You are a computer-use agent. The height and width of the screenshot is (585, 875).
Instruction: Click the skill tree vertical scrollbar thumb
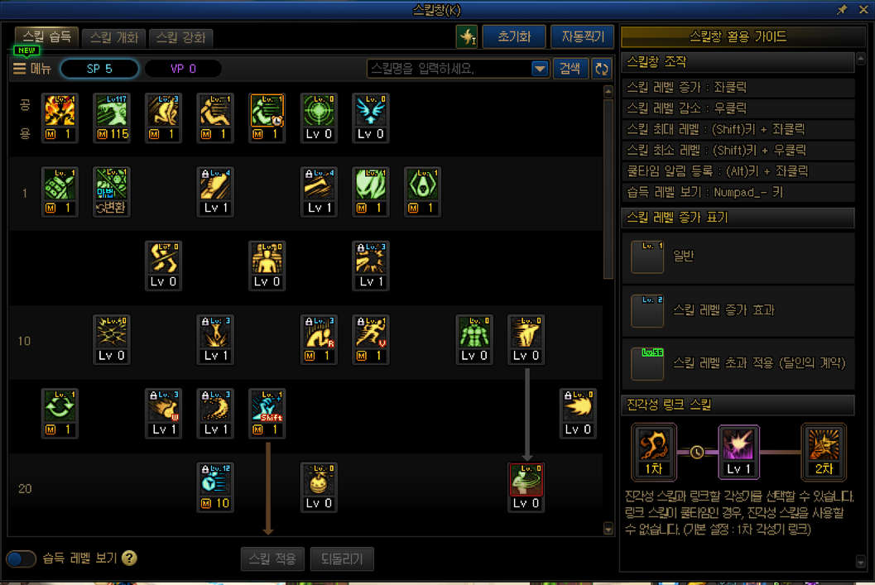coord(608,189)
